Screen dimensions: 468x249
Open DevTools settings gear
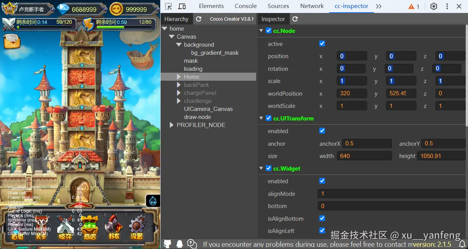434,6
